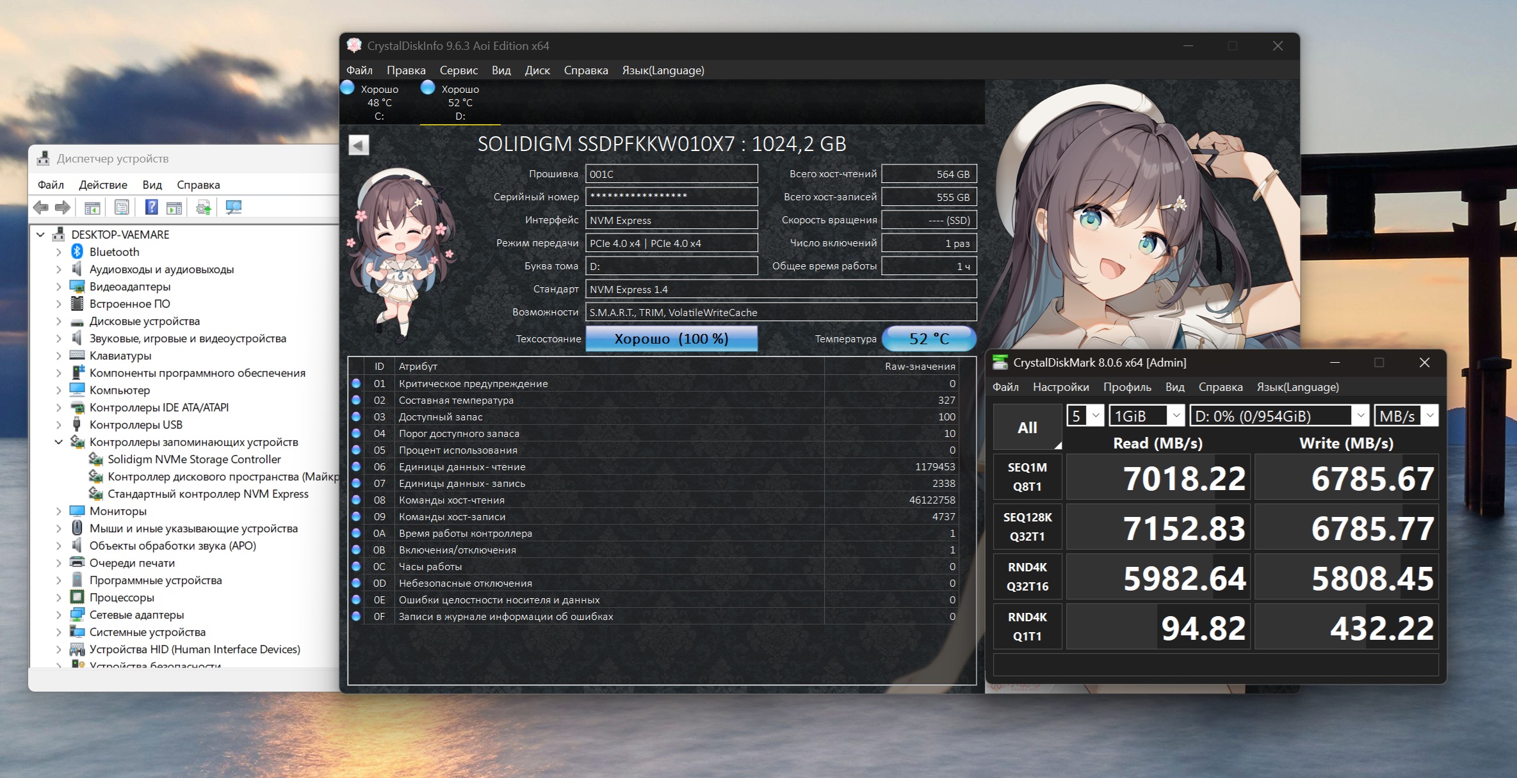
Task: Click the SEQ1M Q8T1 test button
Action: click(1026, 477)
